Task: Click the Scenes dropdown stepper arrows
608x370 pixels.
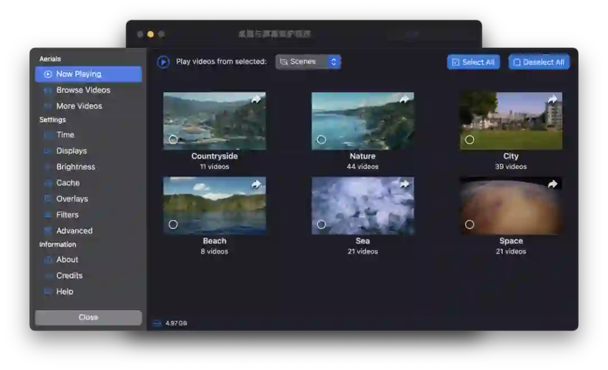Action: [x=333, y=62]
